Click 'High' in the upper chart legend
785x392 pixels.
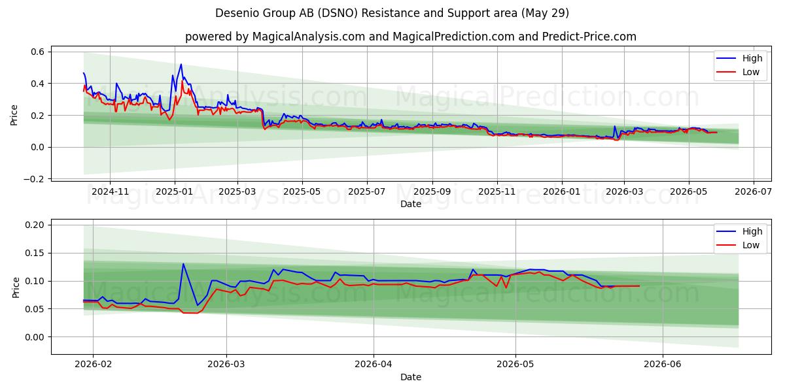coord(752,58)
